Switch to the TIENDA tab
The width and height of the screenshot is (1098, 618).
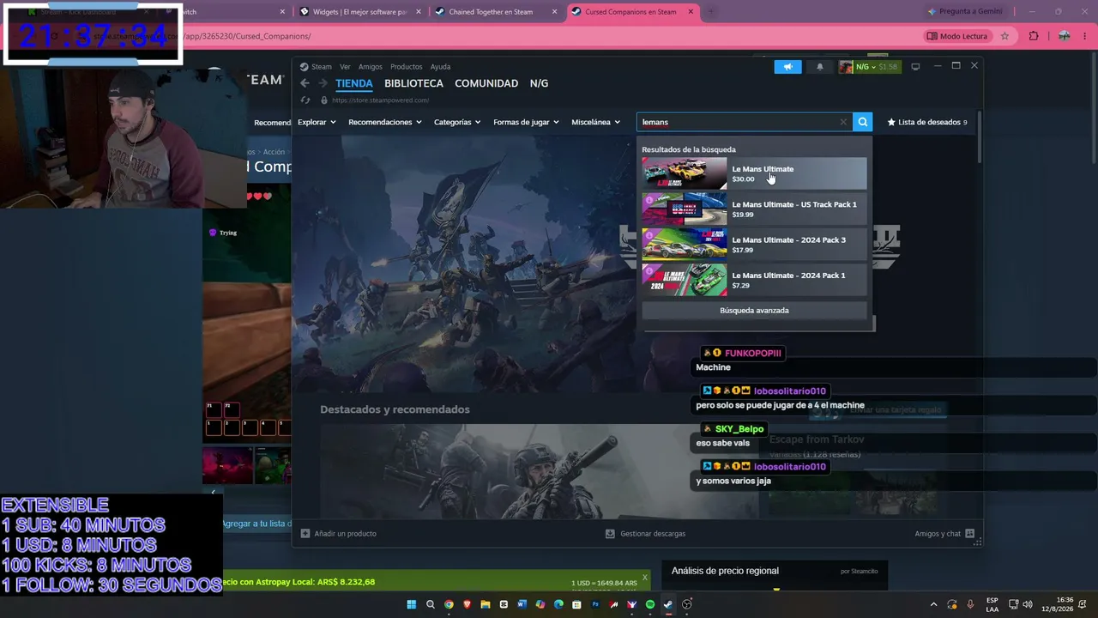coord(354,83)
